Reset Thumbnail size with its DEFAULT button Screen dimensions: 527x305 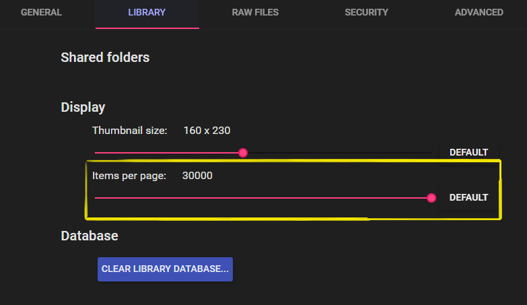click(x=468, y=152)
